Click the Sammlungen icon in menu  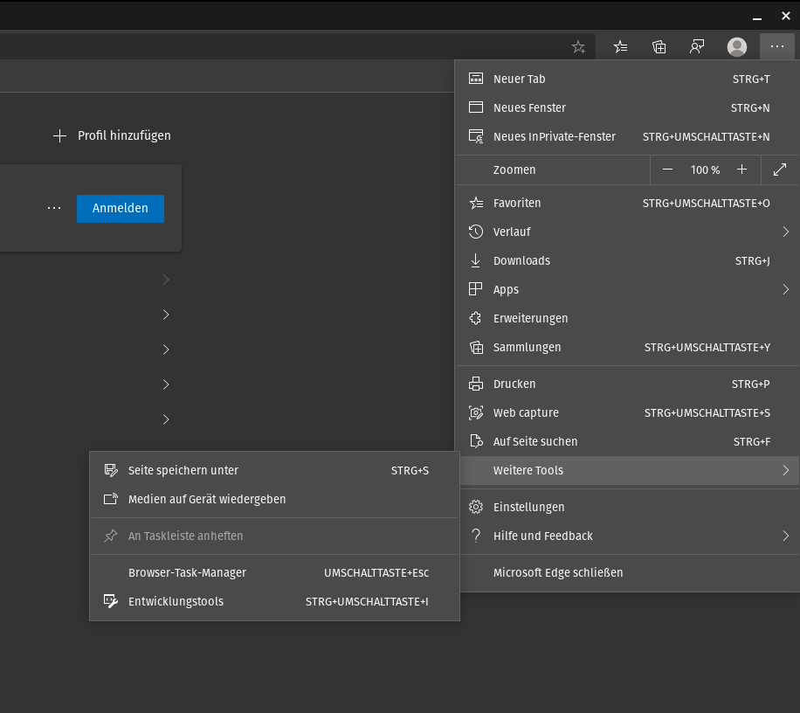click(x=475, y=347)
